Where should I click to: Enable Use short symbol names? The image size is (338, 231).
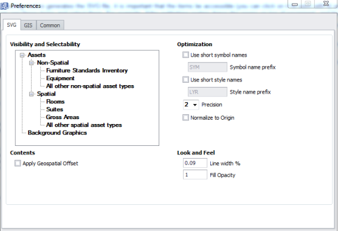click(x=185, y=55)
